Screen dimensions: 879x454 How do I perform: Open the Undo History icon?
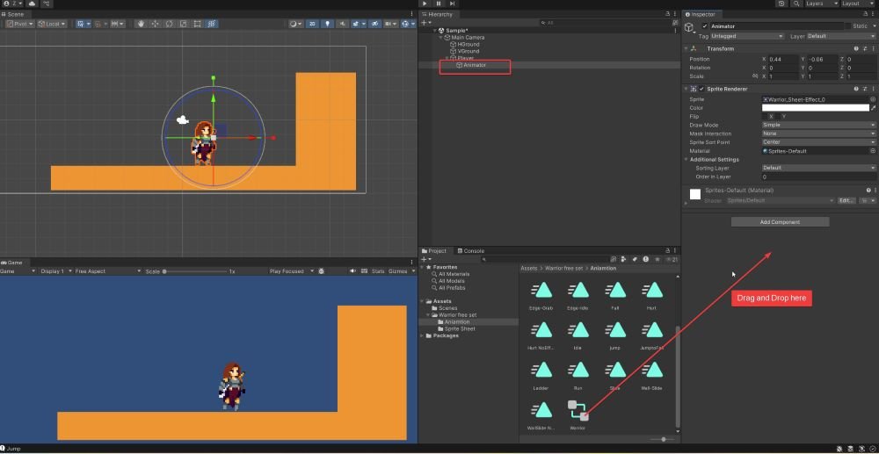782,4
